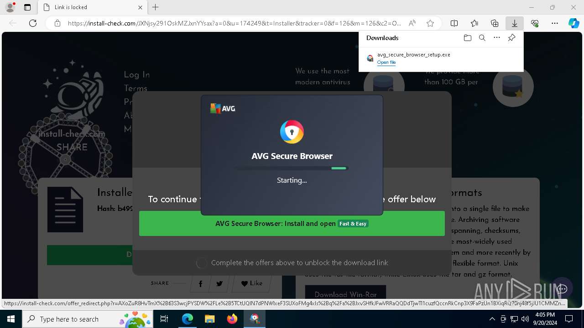Image resolution: width=584 pixels, height=328 pixels.
Task: Refresh the current page
Action: 33,23
